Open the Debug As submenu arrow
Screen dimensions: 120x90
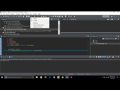tap(48, 23)
